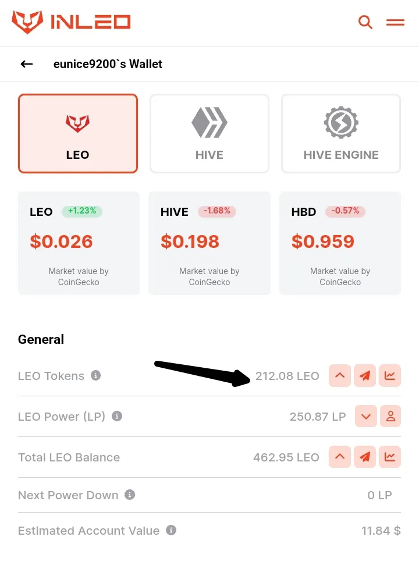Click Total LEO Balance up chevron

(340, 457)
